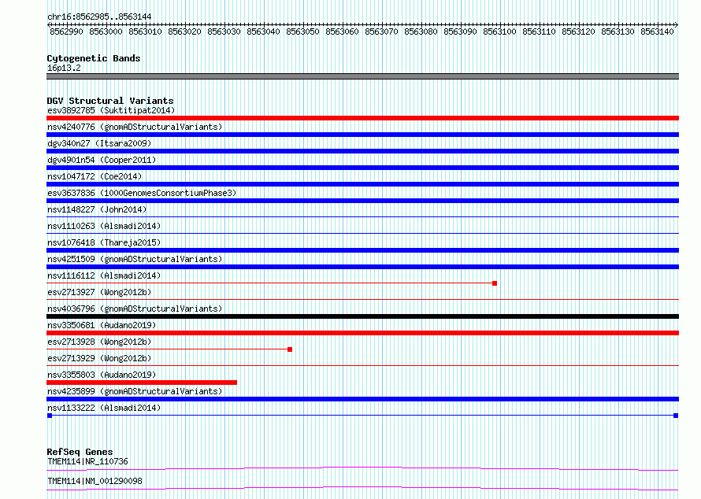This screenshot has width=701, height=499.
Task: Select the blue bar of nsv1047172
Action: point(362,184)
